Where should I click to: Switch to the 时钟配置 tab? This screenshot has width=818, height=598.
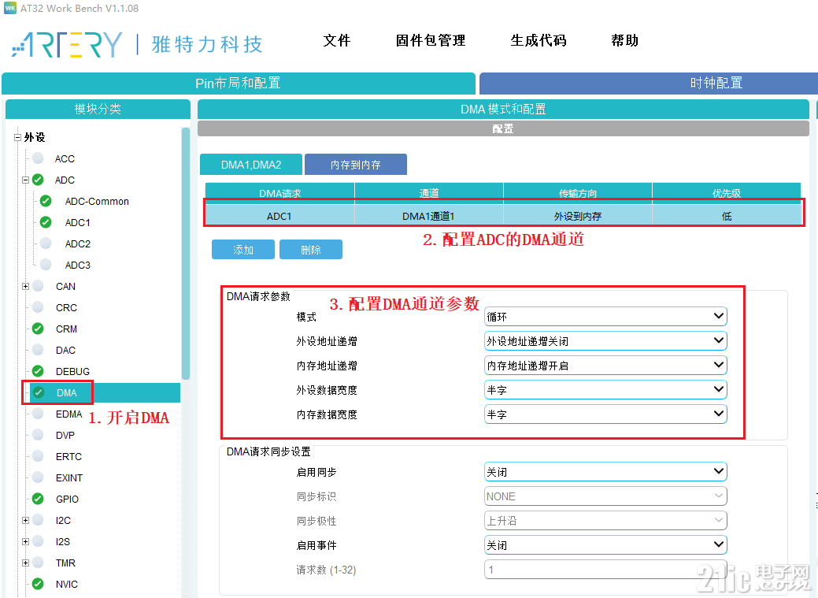click(x=649, y=83)
